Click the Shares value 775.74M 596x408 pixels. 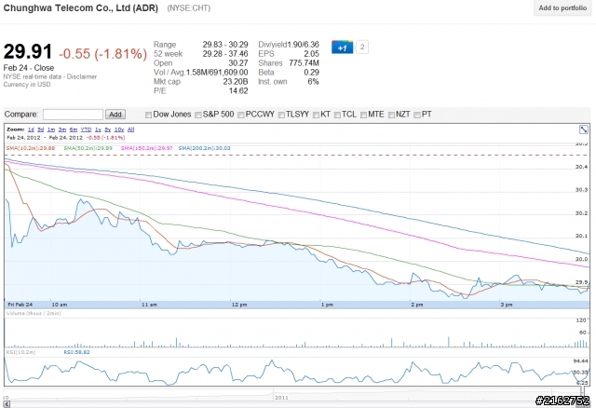304,62
